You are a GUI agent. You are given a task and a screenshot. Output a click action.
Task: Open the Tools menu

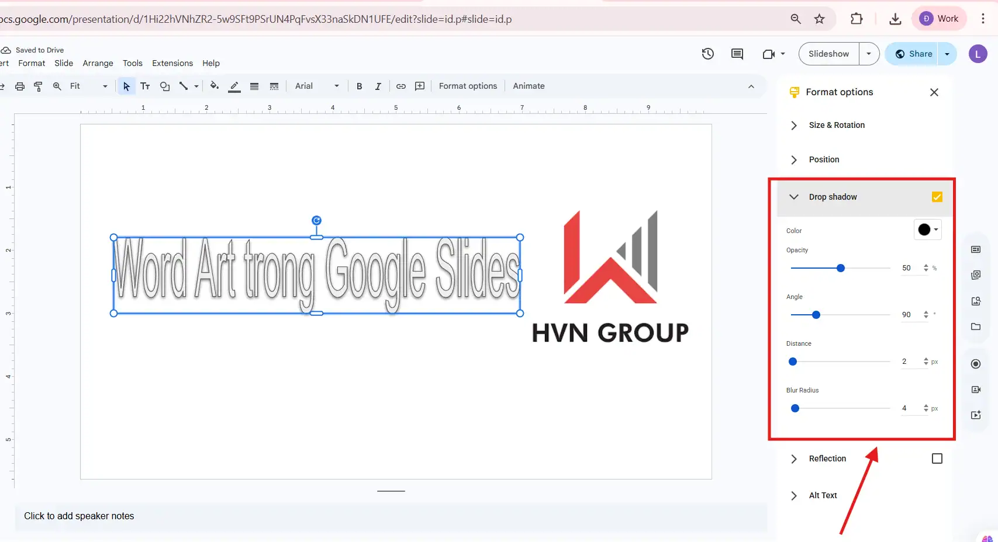(x=132, y=63)
